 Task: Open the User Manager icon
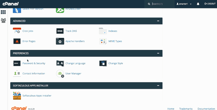click(x=60, y=74)
